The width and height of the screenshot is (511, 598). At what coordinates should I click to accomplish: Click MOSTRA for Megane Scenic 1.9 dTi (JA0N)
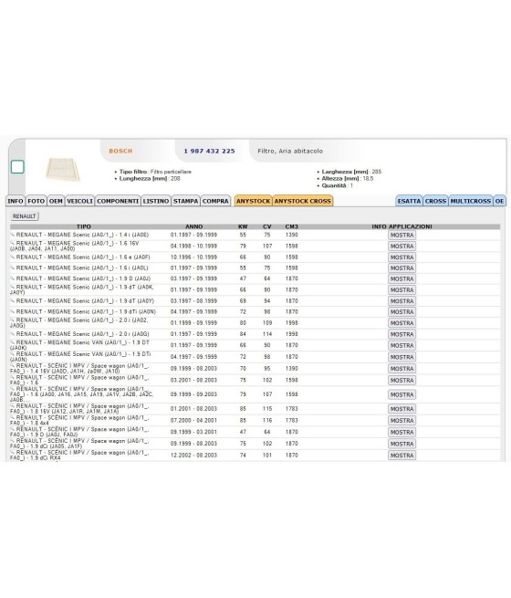pyautogui.click(x=401, y=312)
